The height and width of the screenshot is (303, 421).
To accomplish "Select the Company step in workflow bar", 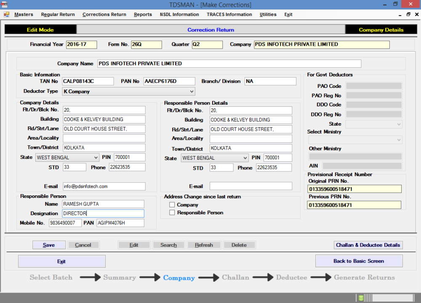I will pyautogui.click(x=179, y=277).
